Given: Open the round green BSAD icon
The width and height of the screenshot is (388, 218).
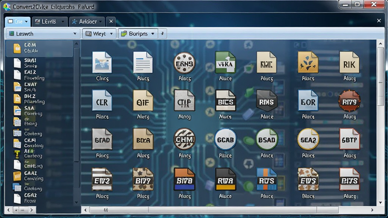Looking at the screenshot, I should pos(266,139).
